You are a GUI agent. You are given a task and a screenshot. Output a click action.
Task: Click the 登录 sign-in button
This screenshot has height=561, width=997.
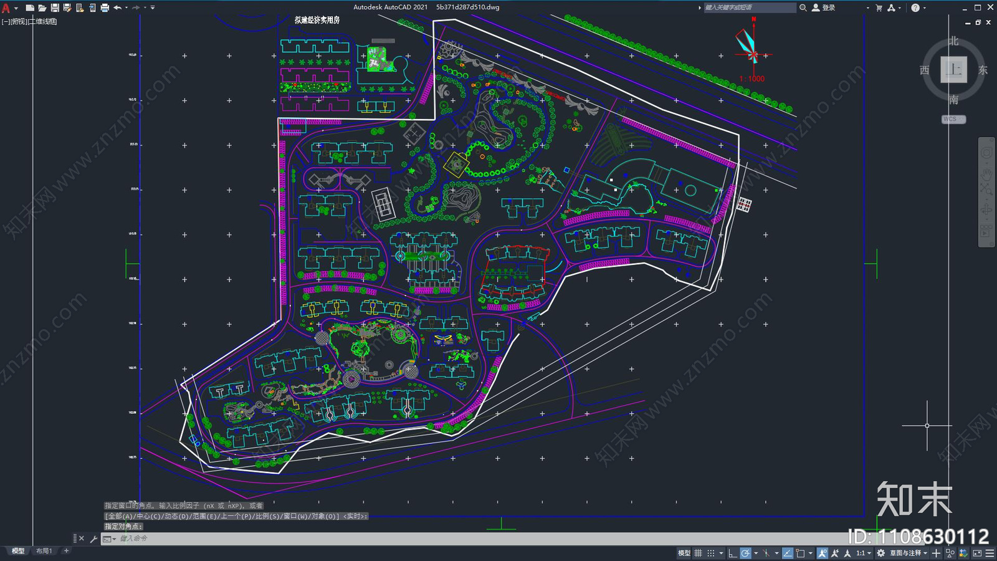[824, 7]
